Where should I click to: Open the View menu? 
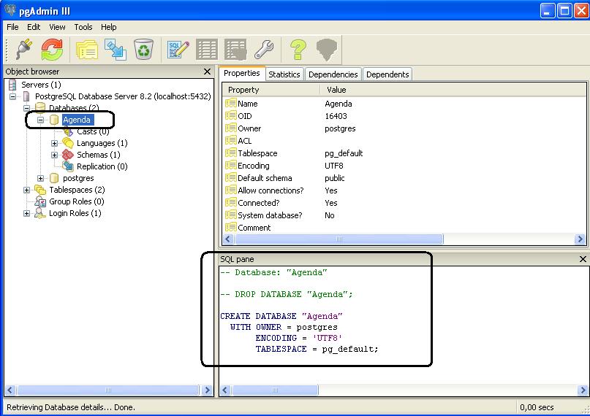click(x=57, y=27)
